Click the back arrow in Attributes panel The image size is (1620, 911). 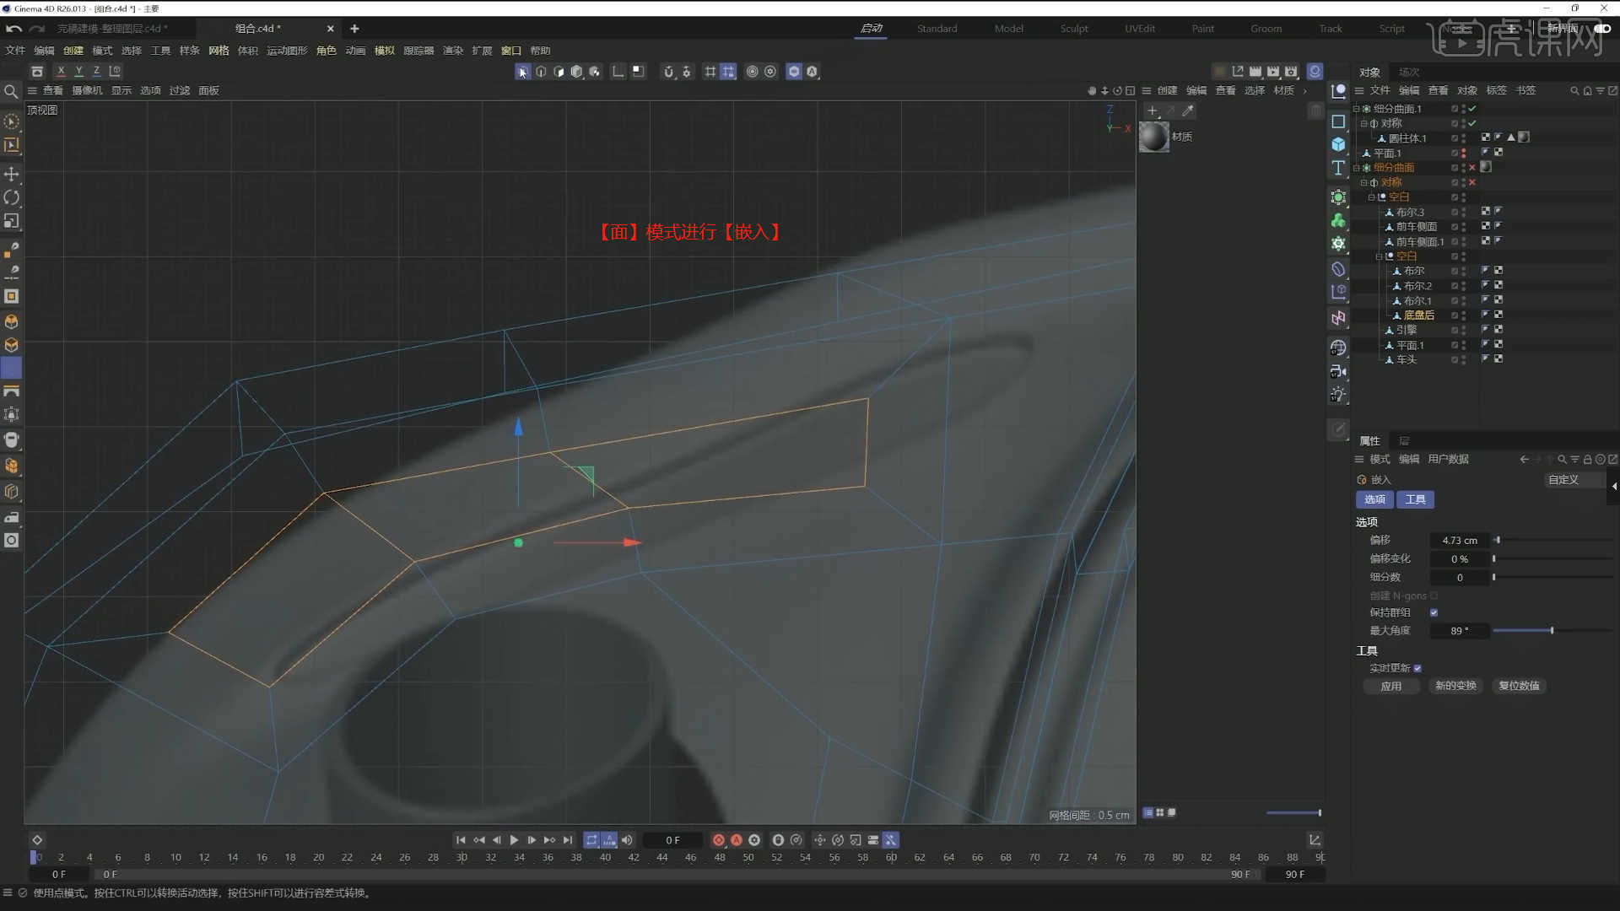pyautogui.click(x=1524, y=460)
